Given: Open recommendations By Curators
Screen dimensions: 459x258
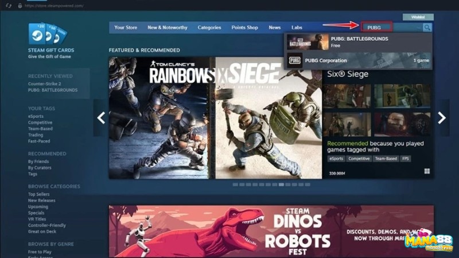Looking at the screenshot, I should 40,168.
